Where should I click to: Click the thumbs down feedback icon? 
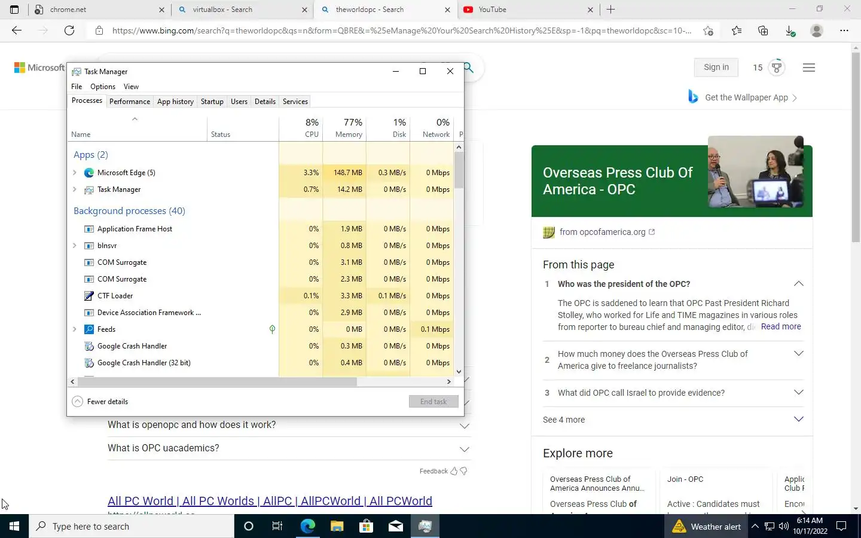[x=463, y=471]
